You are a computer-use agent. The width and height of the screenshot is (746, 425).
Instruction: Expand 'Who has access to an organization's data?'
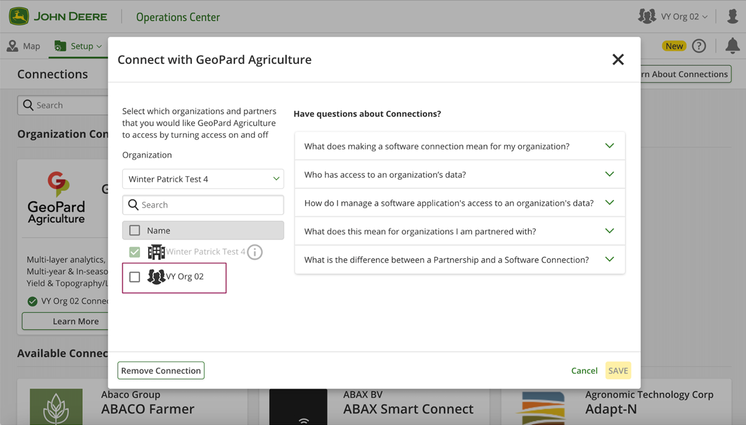[x=460, y=174]
